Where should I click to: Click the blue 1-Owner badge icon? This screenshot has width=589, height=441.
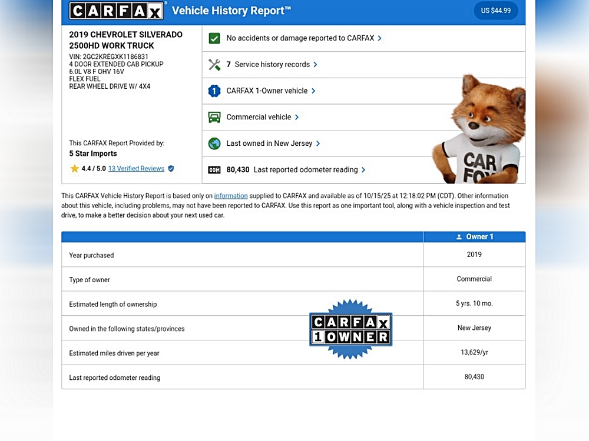[x=214, y=91]
